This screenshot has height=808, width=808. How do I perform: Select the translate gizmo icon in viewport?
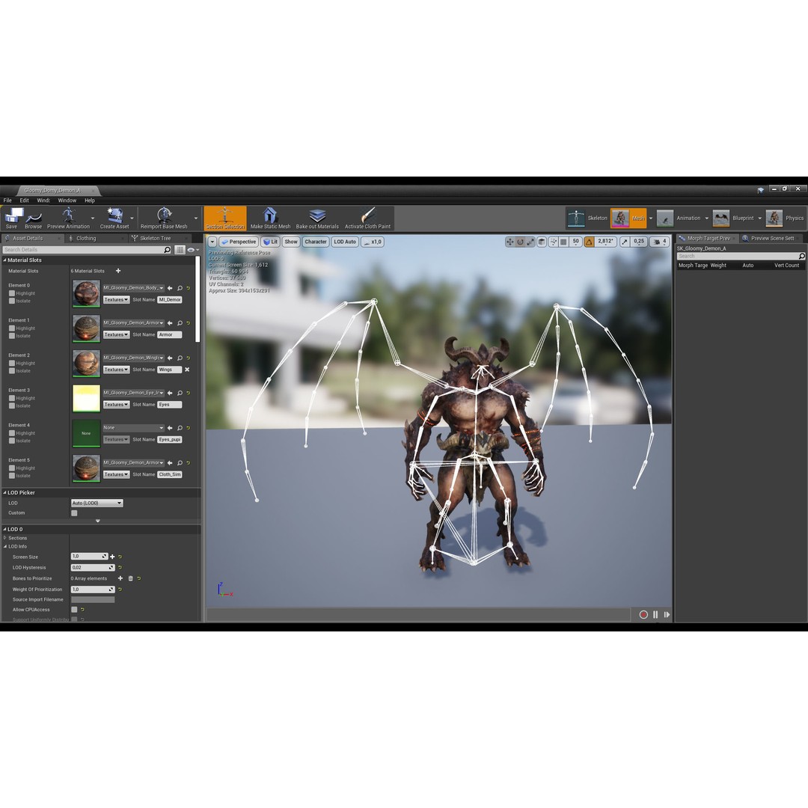click(509, 242)
